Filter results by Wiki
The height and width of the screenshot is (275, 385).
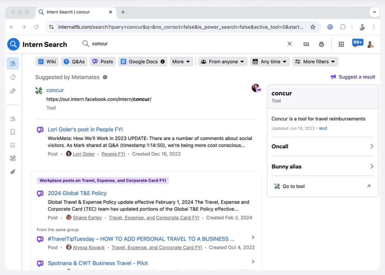click(x=47, y=62)
